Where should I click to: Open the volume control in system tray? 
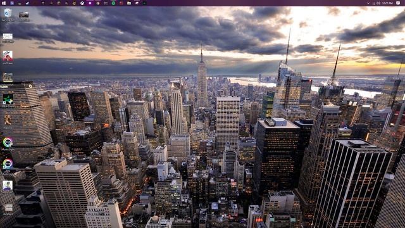coord(378,3)
